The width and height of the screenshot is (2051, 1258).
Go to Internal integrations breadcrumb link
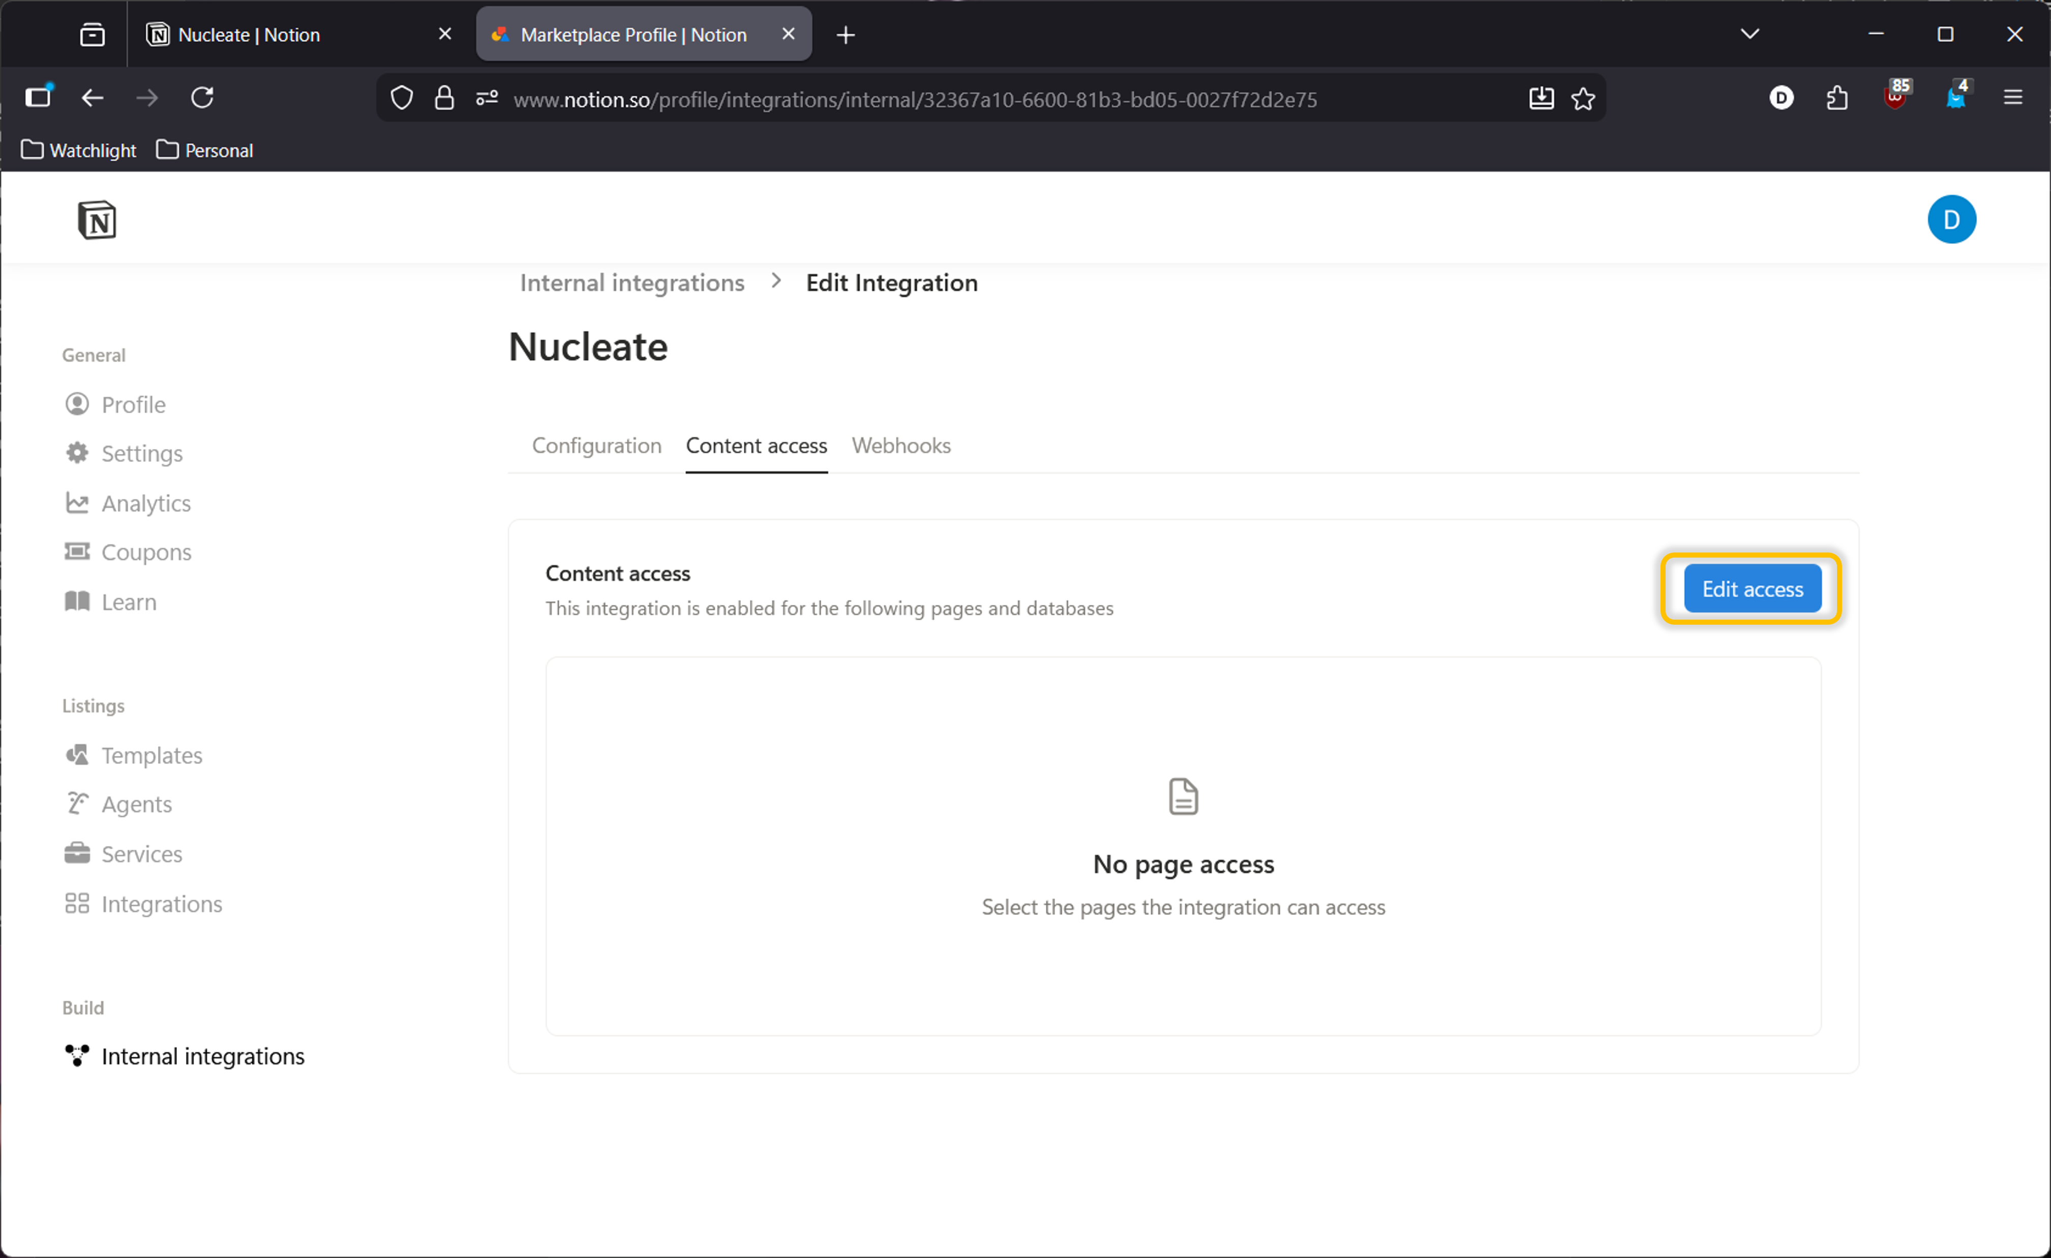pos(632,283)
